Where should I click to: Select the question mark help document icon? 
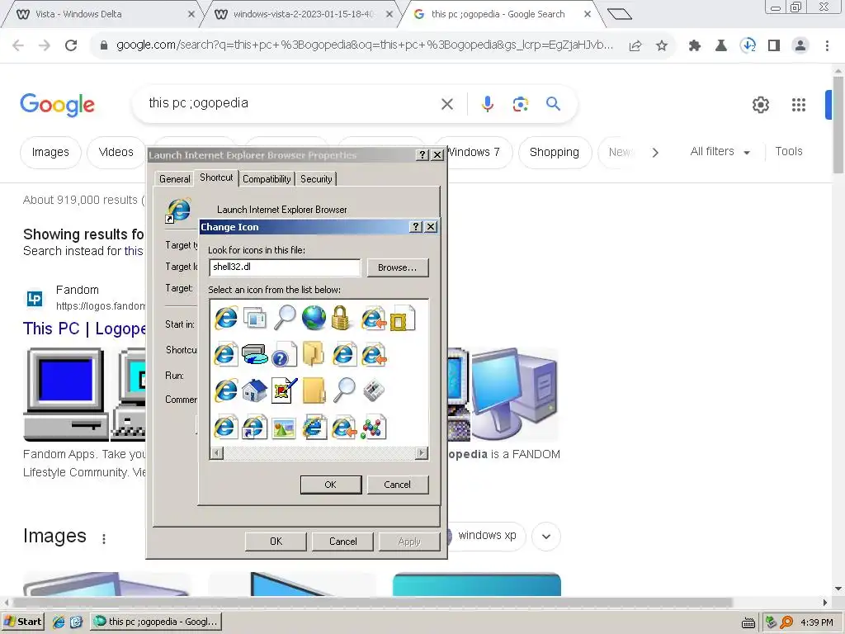pyautogui.click(x=284, y=355)
